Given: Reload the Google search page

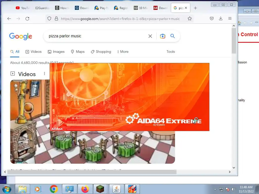Looking at the screenshot, I should point(27,19).
